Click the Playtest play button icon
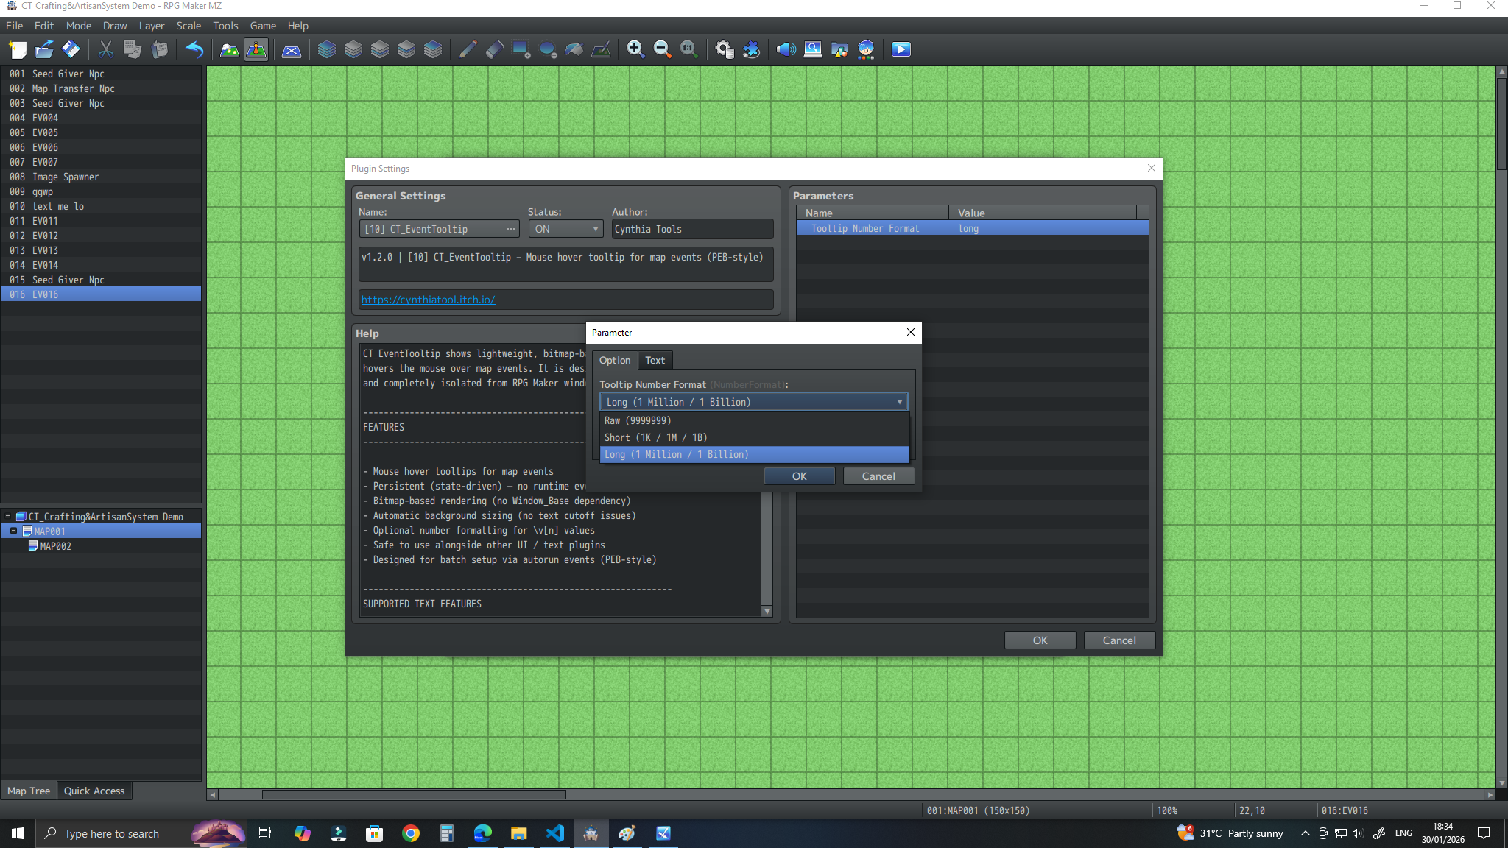The width and height of the screenshot is (1508, 848). (x=901, y=49)
